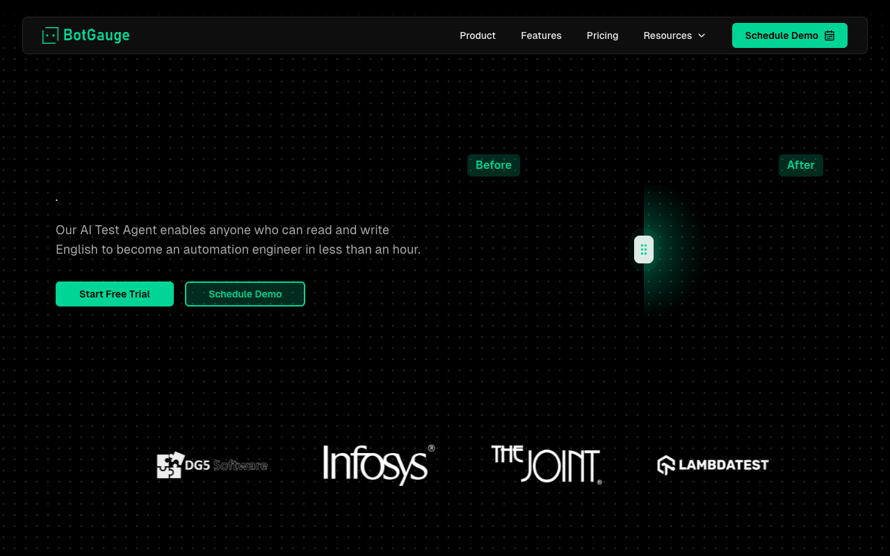Click the AI Test Agent description text
This screenshot has height=556, width=890.
tap(238, 240)
